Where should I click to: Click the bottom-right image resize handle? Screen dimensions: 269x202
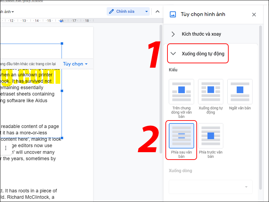coord(62,138)
